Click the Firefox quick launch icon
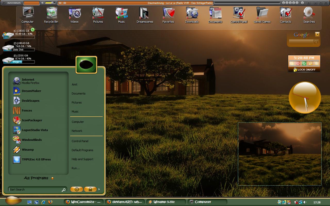 pos(50,202)
